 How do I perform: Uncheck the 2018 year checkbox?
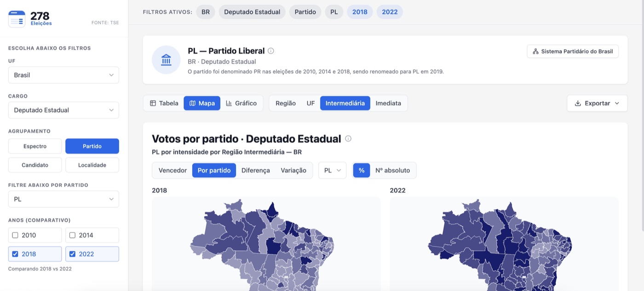[x=15, y=254]
